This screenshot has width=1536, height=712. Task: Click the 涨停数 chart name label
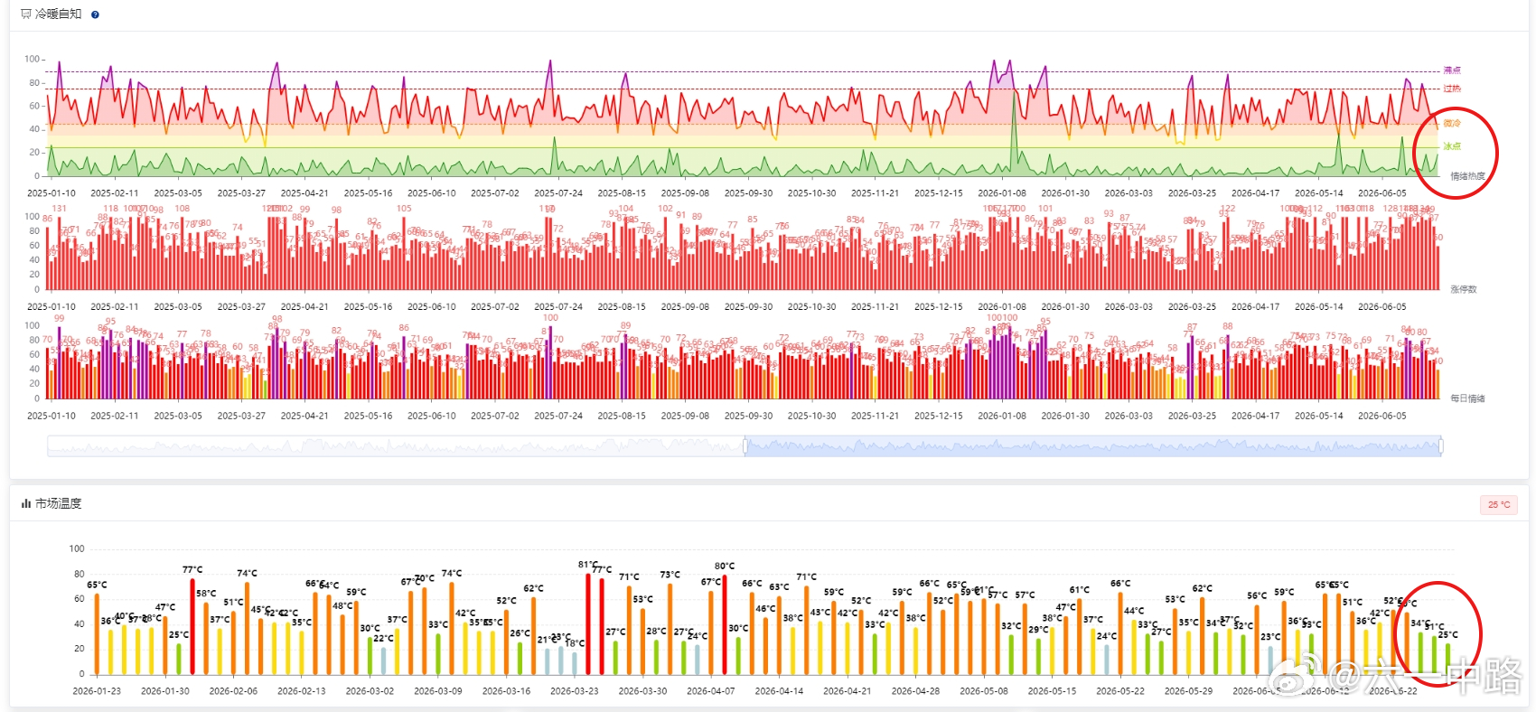pos(1463,289)
